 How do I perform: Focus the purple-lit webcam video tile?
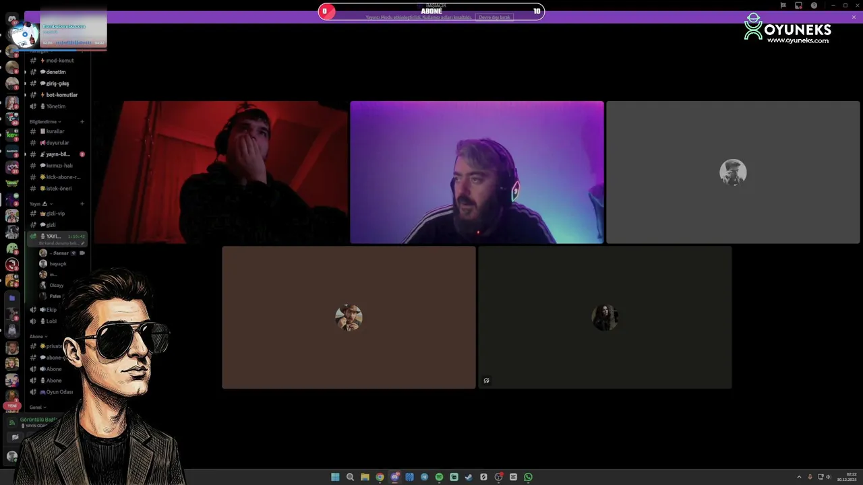(x=477, y=172)
